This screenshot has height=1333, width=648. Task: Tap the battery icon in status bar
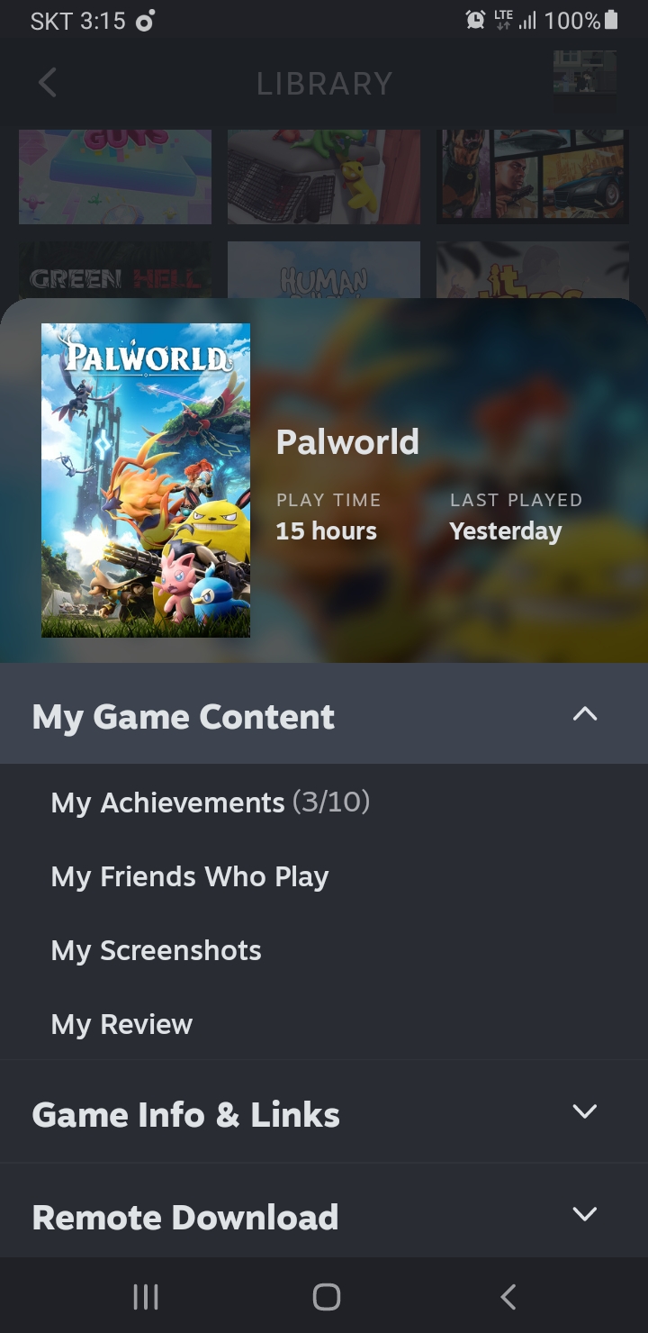(612, 20)
